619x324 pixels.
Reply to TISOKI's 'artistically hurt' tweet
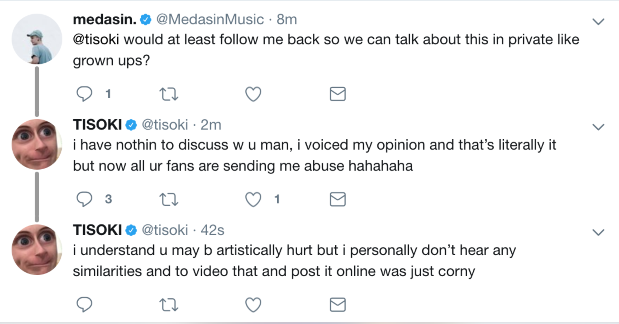tap(84, 305)
